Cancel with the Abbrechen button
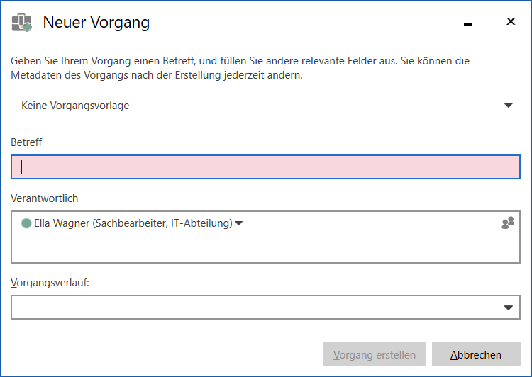 pos(476,354)
